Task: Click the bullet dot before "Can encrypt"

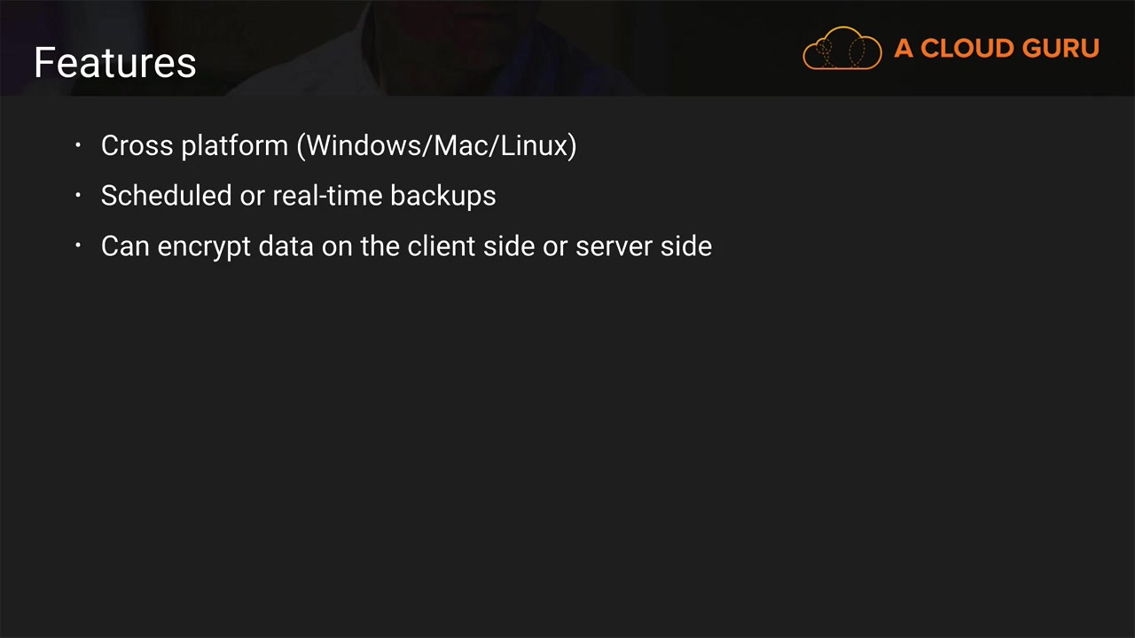Action: [78, 245]
